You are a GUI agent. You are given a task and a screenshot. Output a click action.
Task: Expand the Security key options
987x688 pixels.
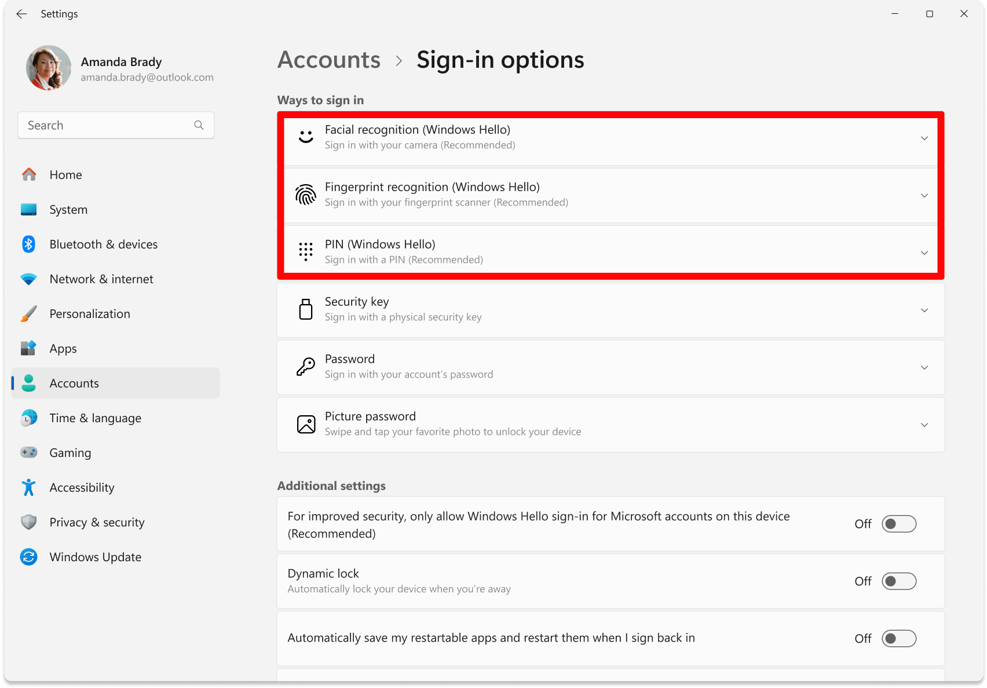(x=924, y=310)
